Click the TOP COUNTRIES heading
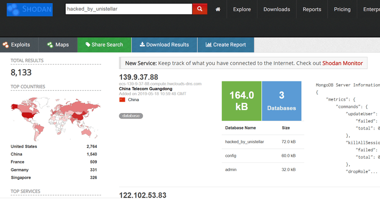This screenshot has width=380, height=199. [x=28, y=86]
